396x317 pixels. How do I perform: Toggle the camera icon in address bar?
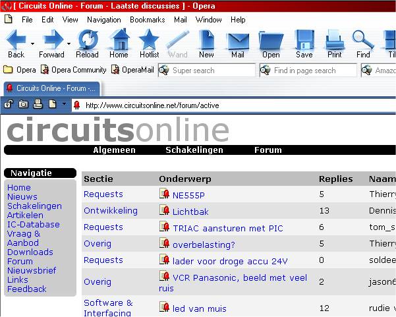click(x=23, y=104)
